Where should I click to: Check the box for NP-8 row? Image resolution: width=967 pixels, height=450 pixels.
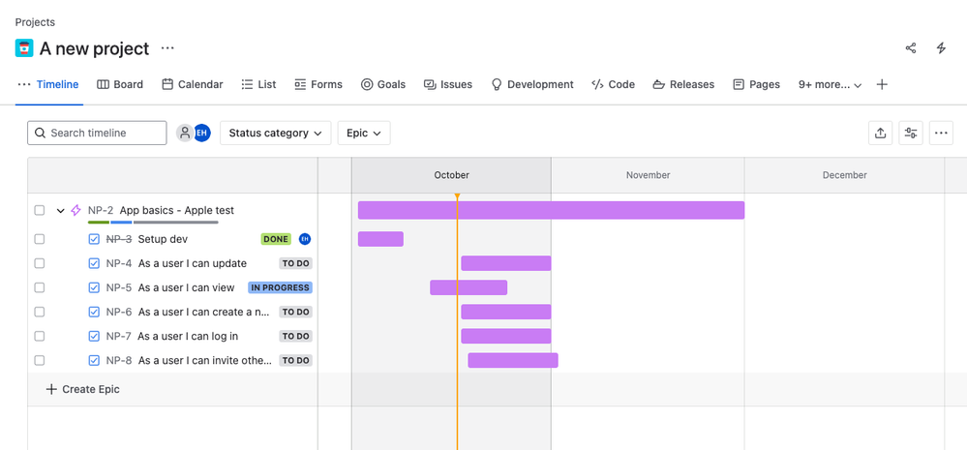40,361
